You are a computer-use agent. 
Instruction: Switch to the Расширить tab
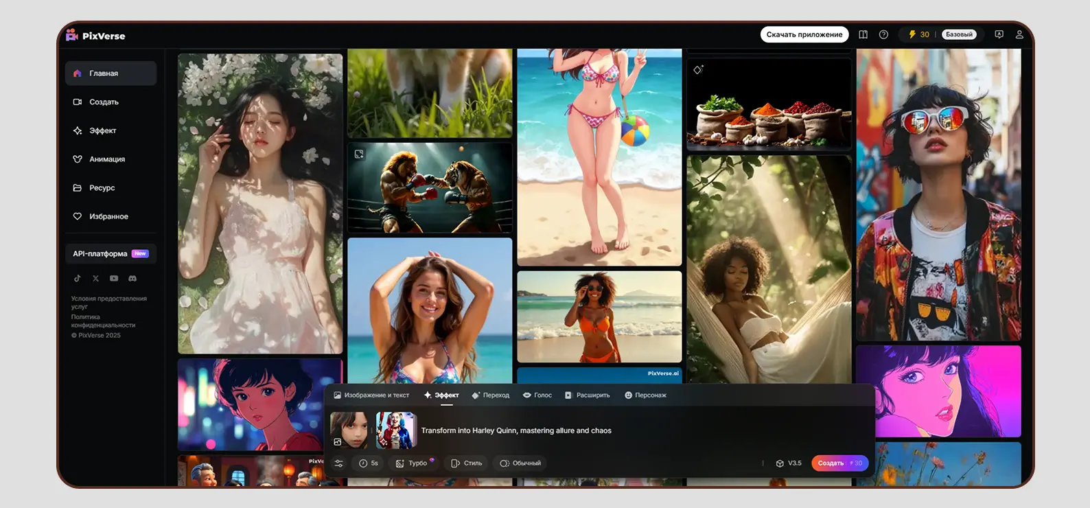(x=588, y=395)
